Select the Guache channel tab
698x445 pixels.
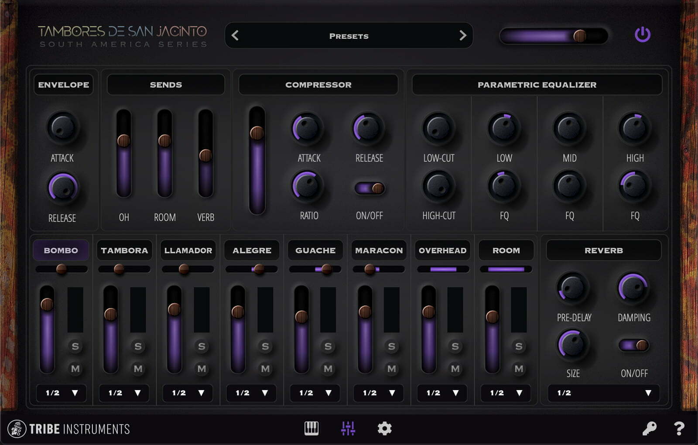click(315, 250)
